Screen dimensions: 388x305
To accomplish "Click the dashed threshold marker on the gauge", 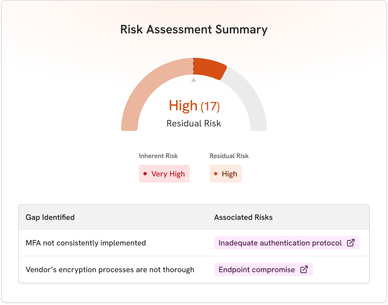I will (x=194, y=65).
